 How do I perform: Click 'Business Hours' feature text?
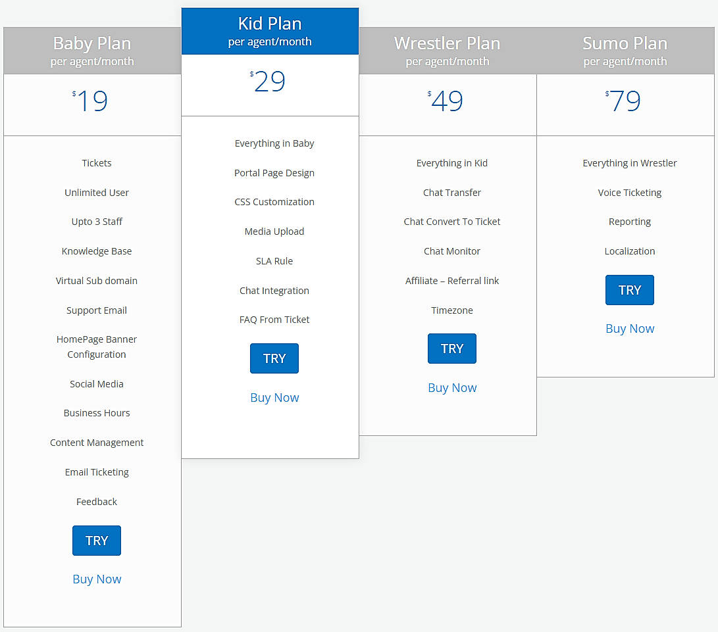(97, 413)
